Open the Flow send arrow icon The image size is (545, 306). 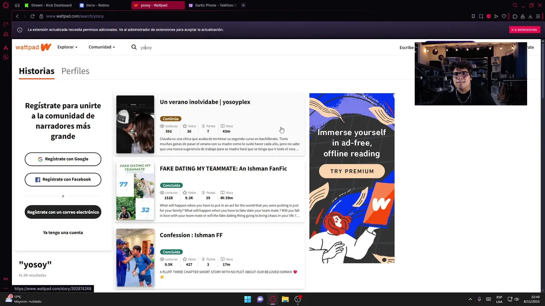point(496,16)
